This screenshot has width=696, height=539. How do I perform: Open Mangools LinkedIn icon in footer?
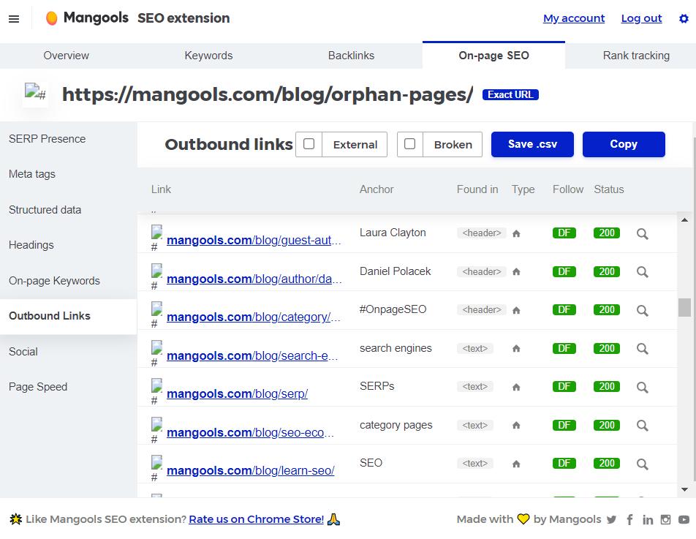click(x=648, y=519)
